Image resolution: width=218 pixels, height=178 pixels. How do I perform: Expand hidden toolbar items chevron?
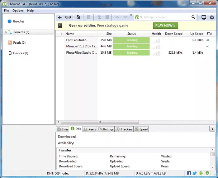click(131, 15)
